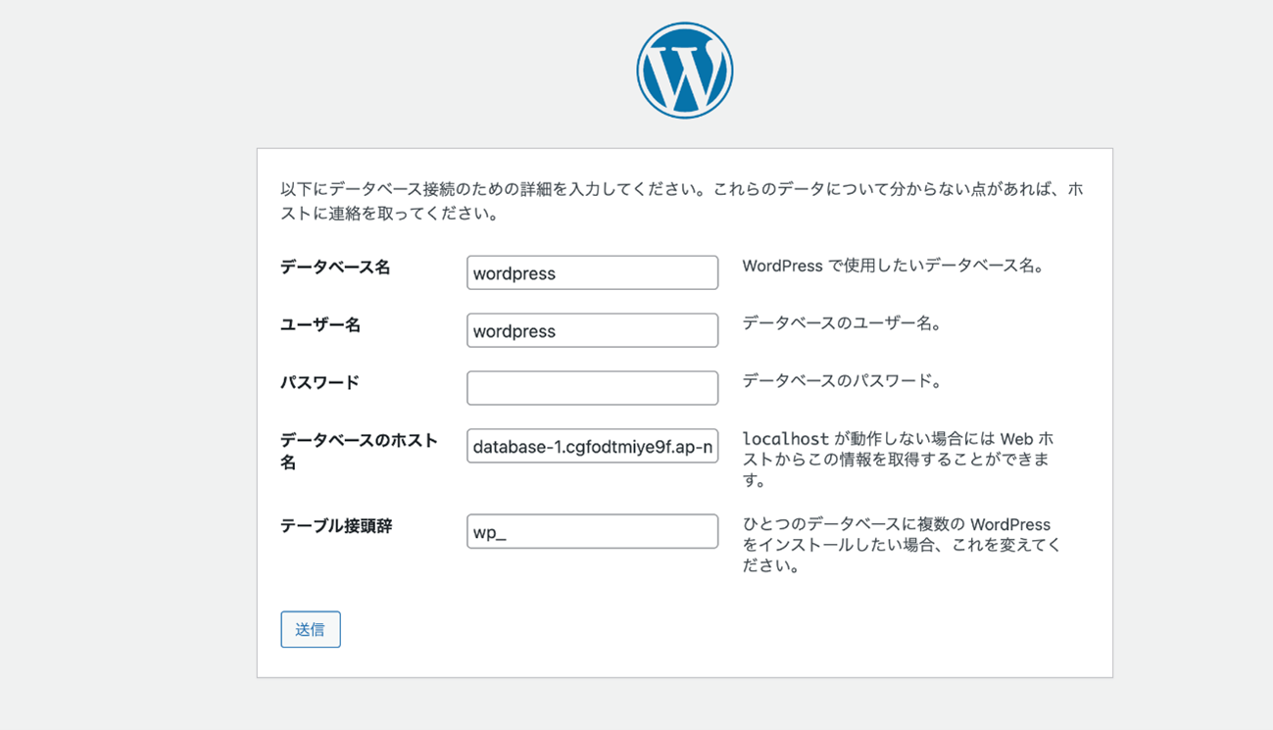
Task: Click the パスワード label
Action: 320,383
